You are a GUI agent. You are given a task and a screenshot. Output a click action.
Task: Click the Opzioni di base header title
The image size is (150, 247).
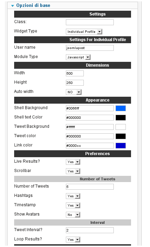pos(33,6)
